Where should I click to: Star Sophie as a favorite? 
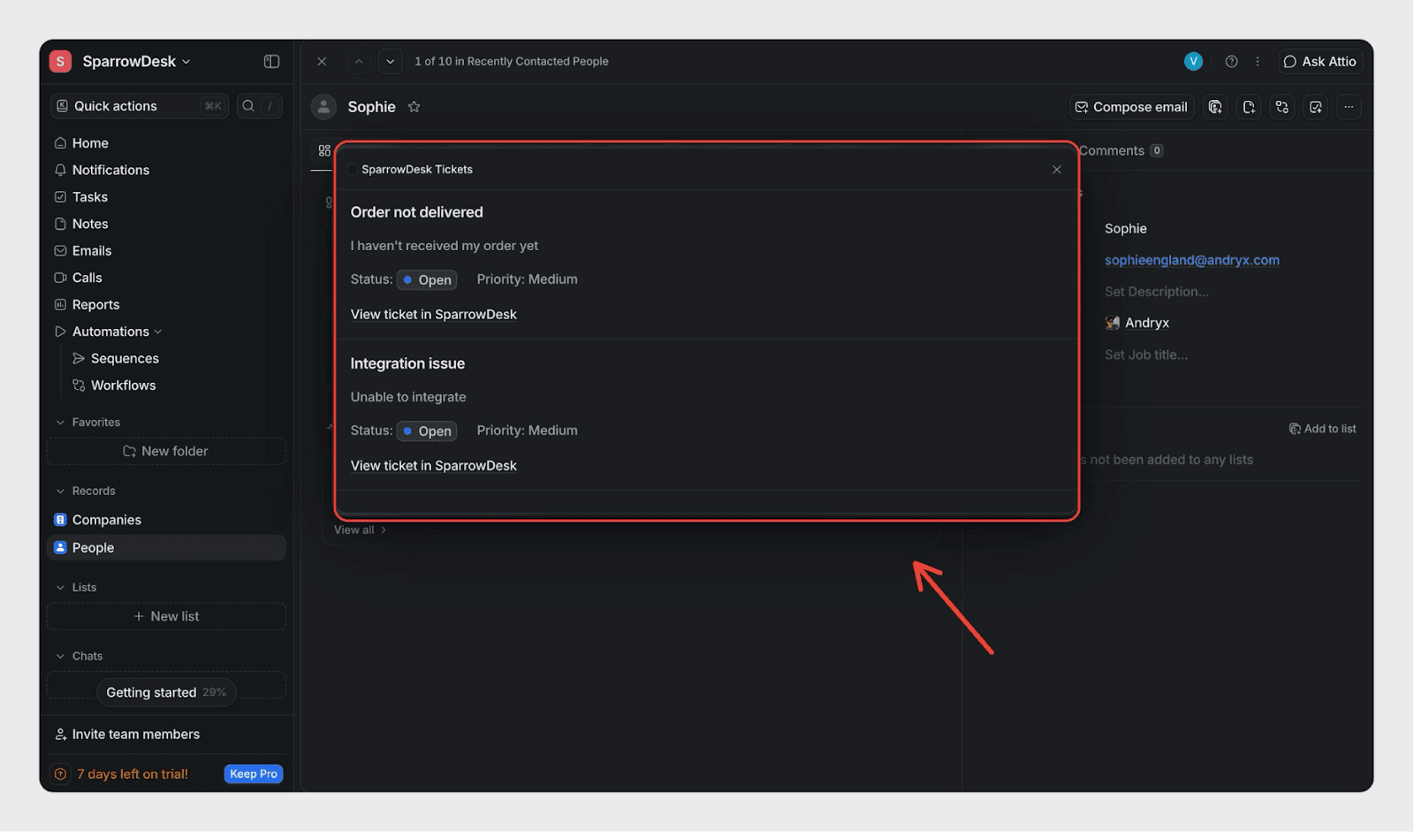click(414, 107)
